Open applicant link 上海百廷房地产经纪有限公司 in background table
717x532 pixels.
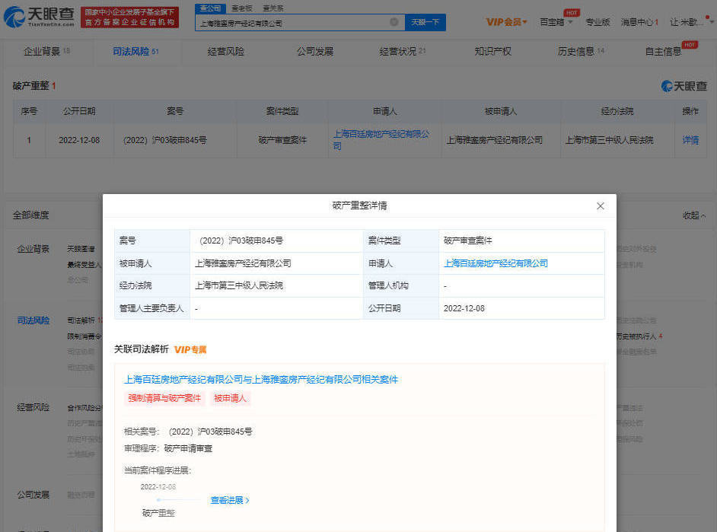pos(381,140)
